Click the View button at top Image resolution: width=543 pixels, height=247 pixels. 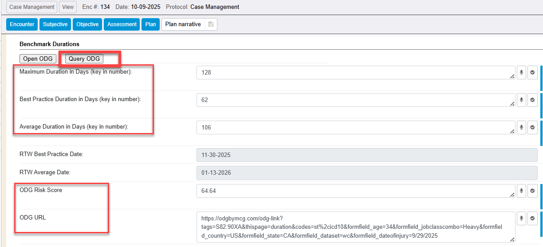click(x=68, y=7)
